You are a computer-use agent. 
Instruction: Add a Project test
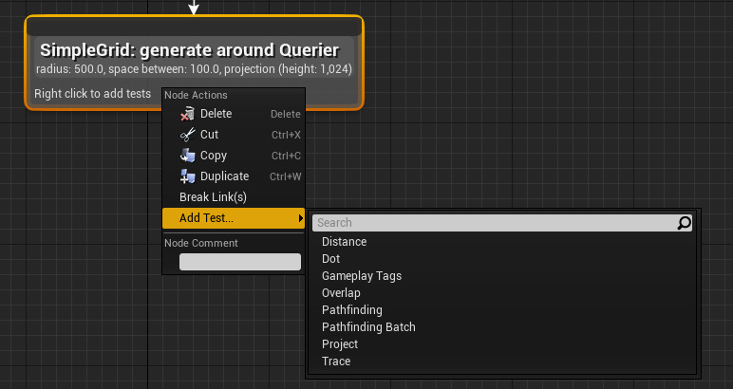click(x=502, y=344)
